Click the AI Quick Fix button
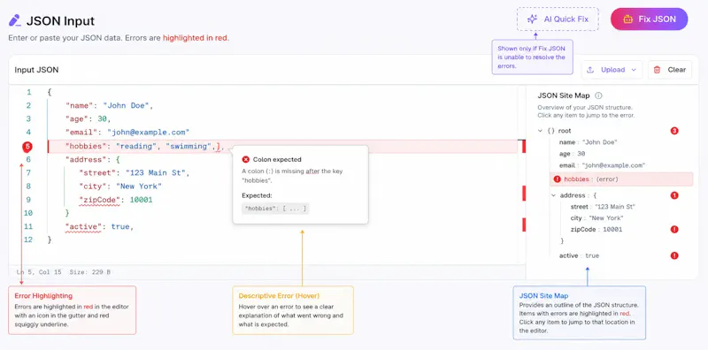 point(558,19)
